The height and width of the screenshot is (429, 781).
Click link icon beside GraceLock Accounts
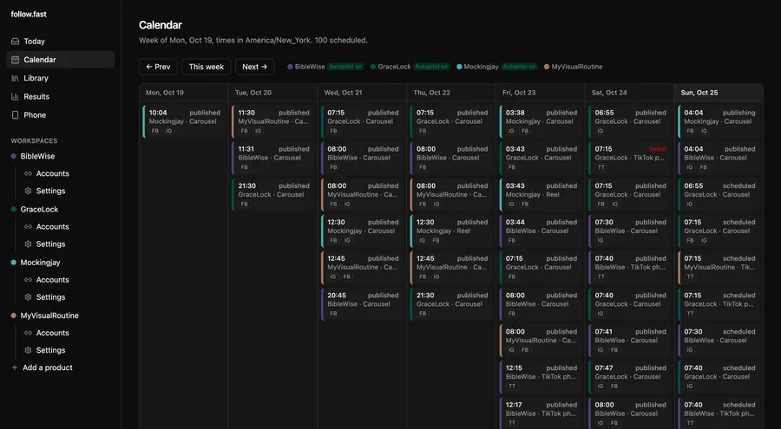coord(28,227)
